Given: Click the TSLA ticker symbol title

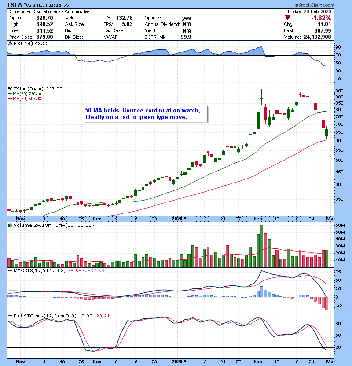Looking at the screenshot, I should tap(15, 5).
